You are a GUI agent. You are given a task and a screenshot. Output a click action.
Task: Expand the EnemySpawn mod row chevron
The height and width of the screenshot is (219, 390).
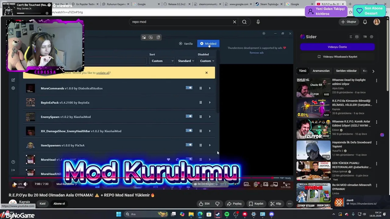click(x=210, y=117)
